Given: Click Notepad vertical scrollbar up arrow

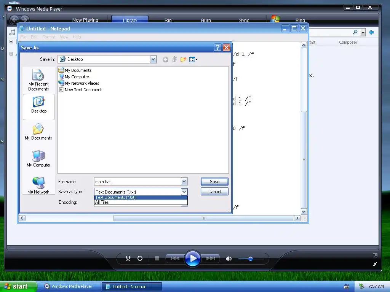Looking at the screenshot, I should pos(304,45).
